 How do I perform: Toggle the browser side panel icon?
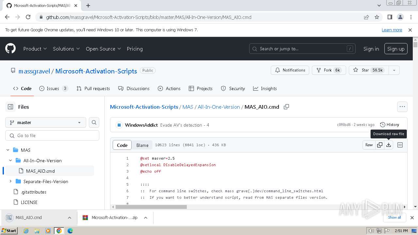tap(390, 17)
